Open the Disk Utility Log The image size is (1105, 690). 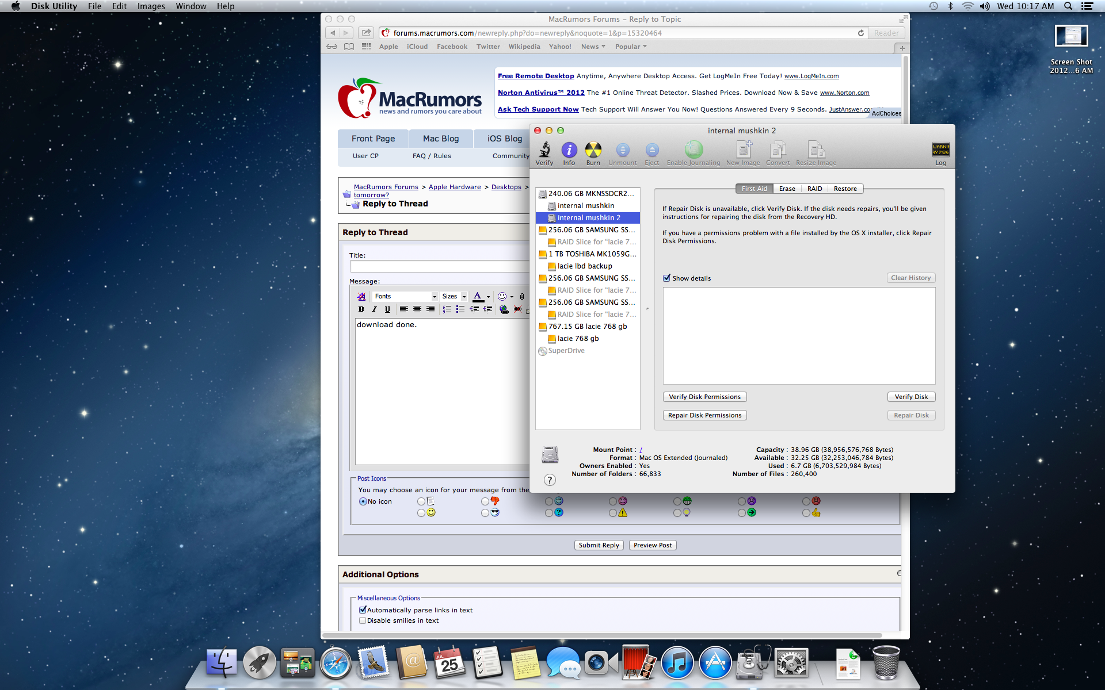[940, 150]
